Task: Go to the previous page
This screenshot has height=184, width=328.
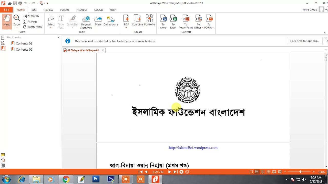Action: pyautogui.click(x=146, y=172)
